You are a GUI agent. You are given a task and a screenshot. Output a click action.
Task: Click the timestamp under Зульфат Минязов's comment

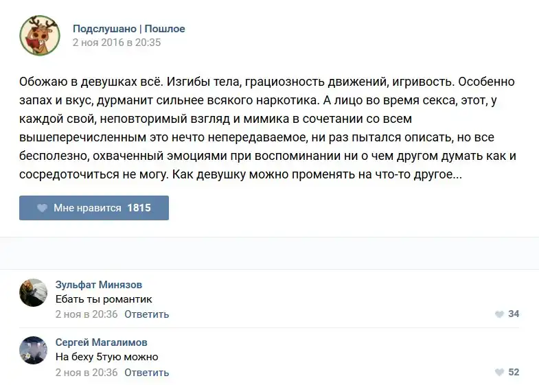(x=86, y=314)
